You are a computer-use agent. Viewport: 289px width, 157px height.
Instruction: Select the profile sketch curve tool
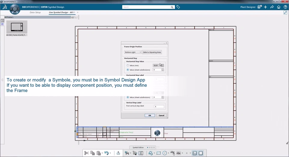(x=151, y=153)
